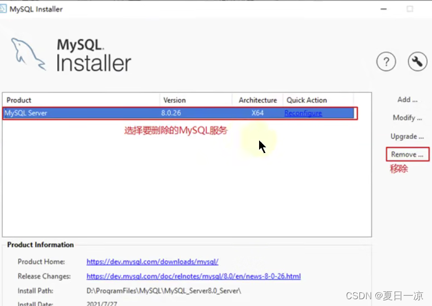
Task: Click the MySQL Installer window title text
Action: point(36,9)
